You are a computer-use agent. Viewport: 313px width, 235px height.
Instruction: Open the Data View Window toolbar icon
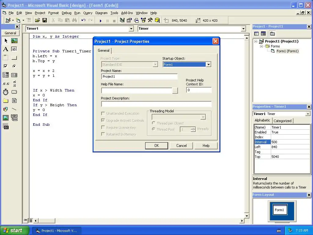[x=157, y=20]
